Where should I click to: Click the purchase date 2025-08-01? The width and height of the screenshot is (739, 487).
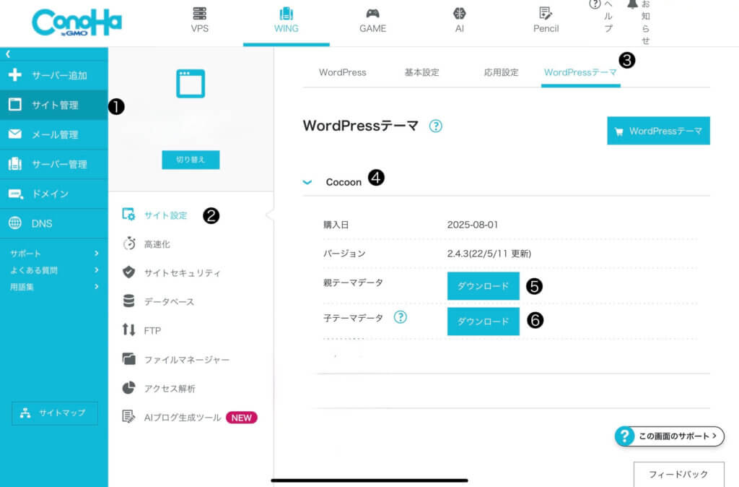click(x=472, y=225)
